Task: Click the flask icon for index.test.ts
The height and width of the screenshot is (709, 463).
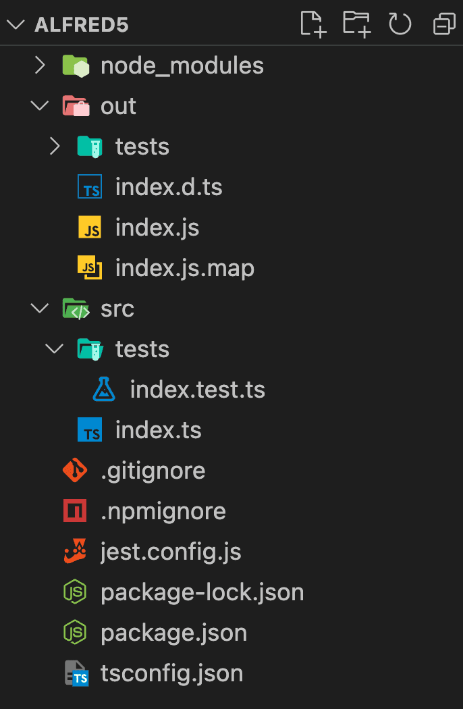Action: pos(104,390)
